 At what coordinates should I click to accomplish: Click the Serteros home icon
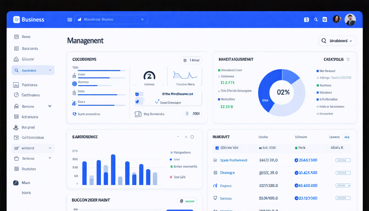[16, 158]
